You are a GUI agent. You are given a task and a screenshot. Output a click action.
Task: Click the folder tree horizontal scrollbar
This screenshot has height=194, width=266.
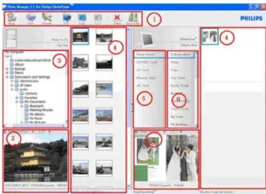(x=34, y=126)
